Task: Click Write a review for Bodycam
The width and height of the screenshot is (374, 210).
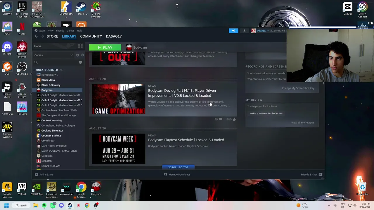Action: click(266, 113)
